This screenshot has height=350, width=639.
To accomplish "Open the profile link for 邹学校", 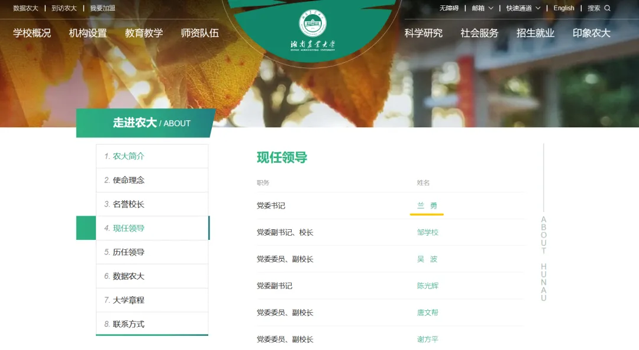I will (x=428, y=233).
